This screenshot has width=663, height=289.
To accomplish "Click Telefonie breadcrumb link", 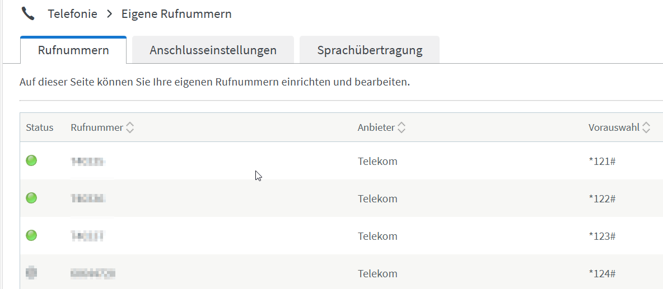I will pyautogui.click(x=72, y=14).
